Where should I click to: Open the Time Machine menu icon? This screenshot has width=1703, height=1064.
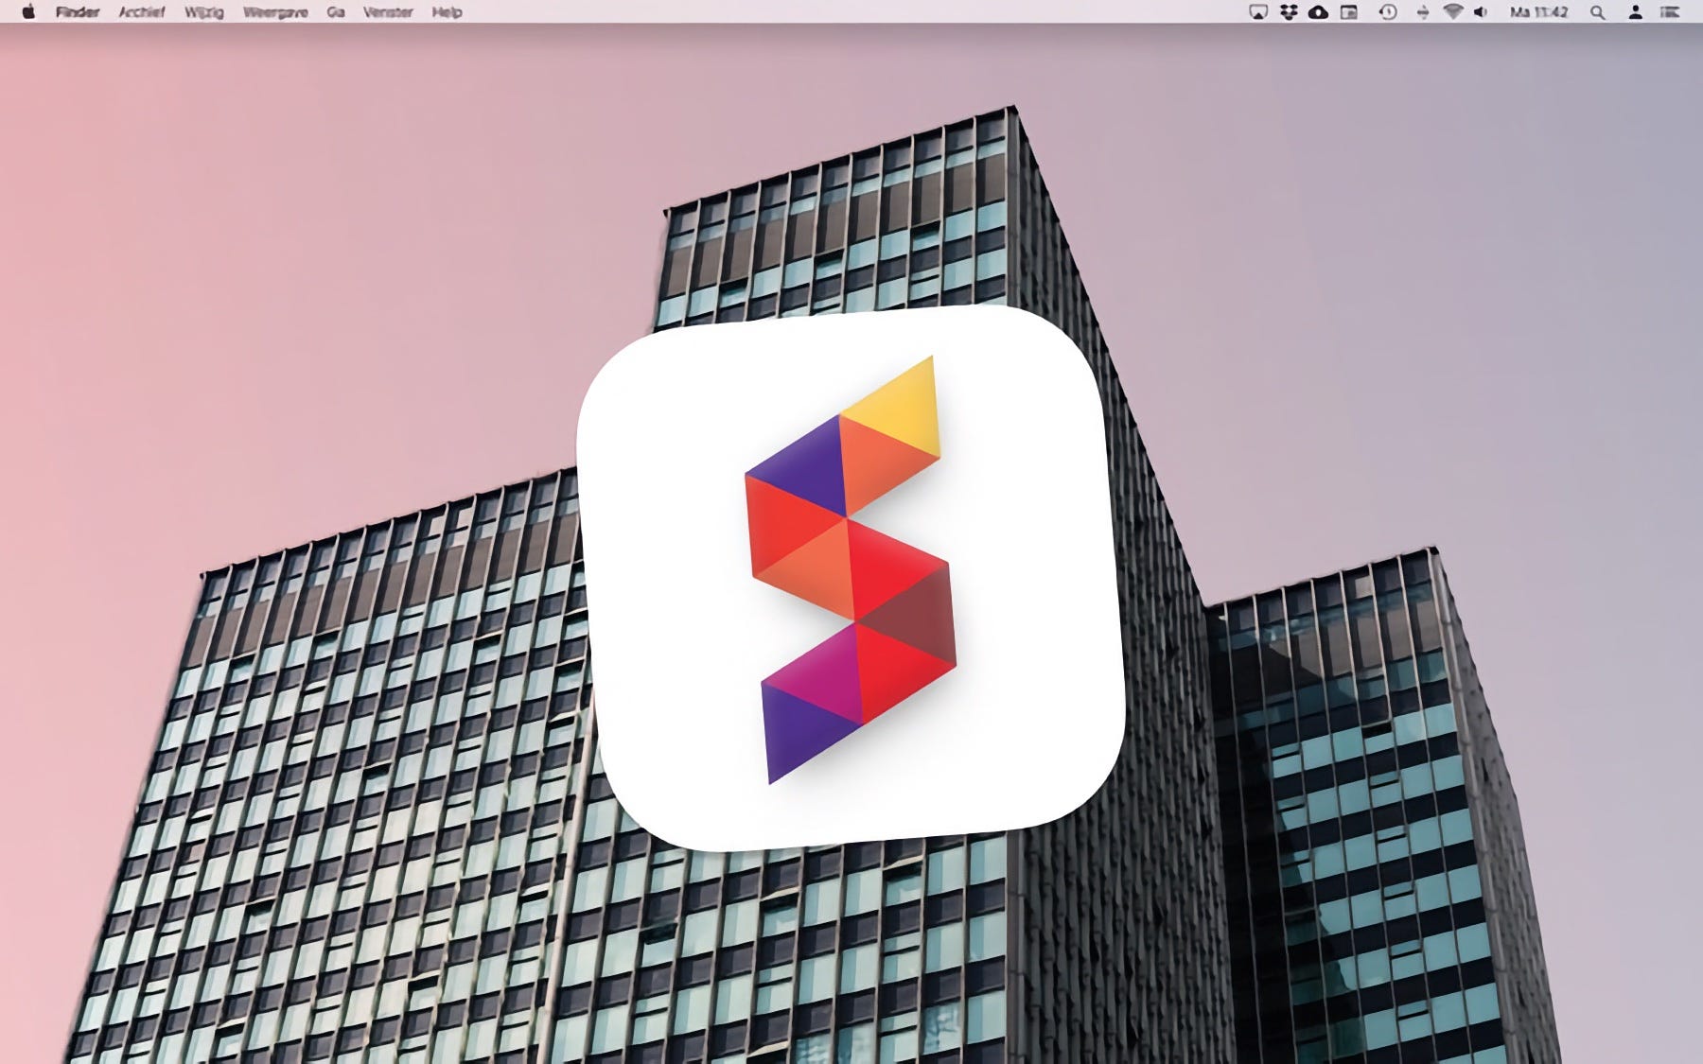click(1388, 12)
